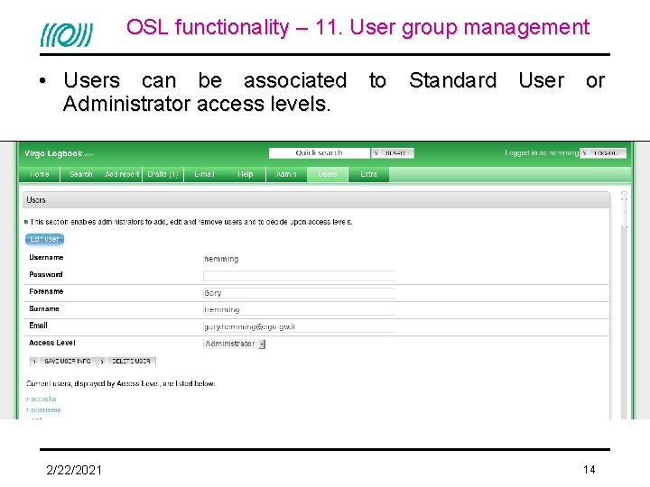This screenshot has height=487, width=650.
Task: Switch to the E-mail tab
Action: coord(204,174)
